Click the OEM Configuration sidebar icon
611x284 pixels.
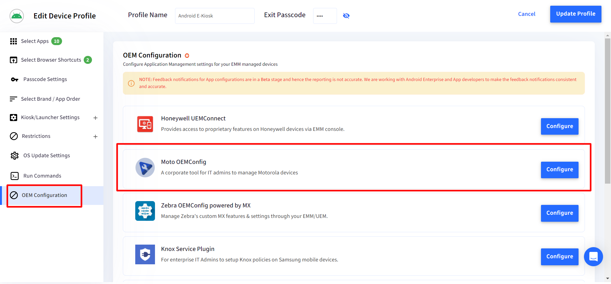(x=14, y=195)
